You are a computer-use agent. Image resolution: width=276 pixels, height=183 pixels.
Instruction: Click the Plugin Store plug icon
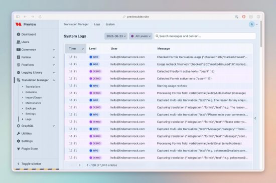click(18, 148)
